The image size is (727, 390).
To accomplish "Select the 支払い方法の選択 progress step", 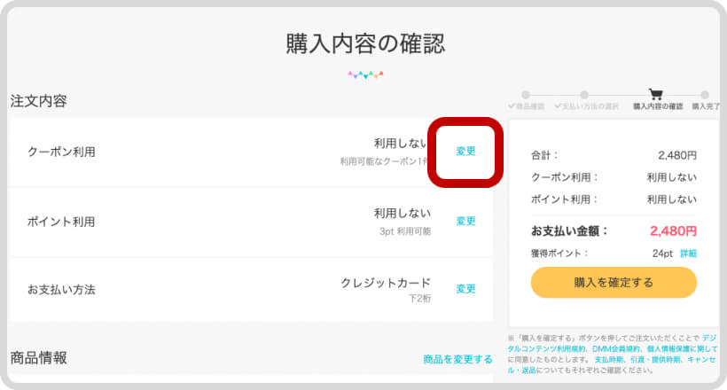I will [587, 106].
